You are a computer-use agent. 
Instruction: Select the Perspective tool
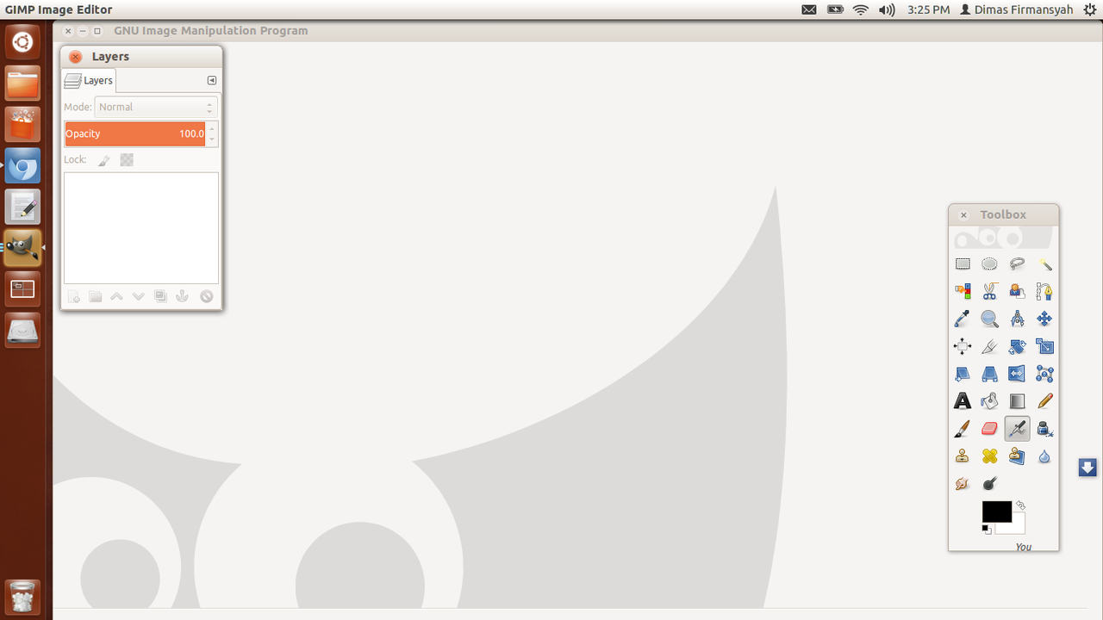[990, 374]
